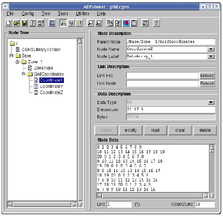Click the Expand all tree nodes icon
The height and width of the screenshot is (216, 223).
[x=63, y=23]
